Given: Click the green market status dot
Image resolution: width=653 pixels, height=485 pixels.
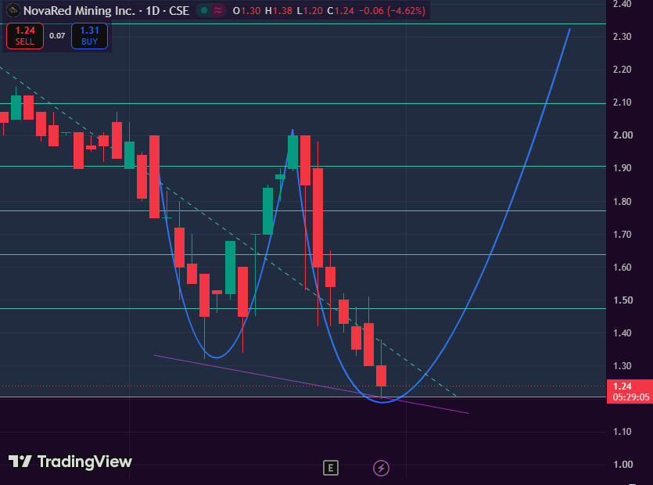Looking at the screenshot, I should coord(204,10).
